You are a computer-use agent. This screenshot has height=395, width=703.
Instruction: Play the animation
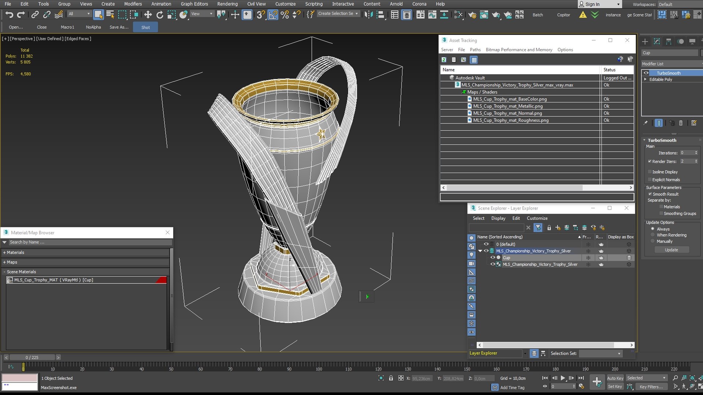[563, 378]
